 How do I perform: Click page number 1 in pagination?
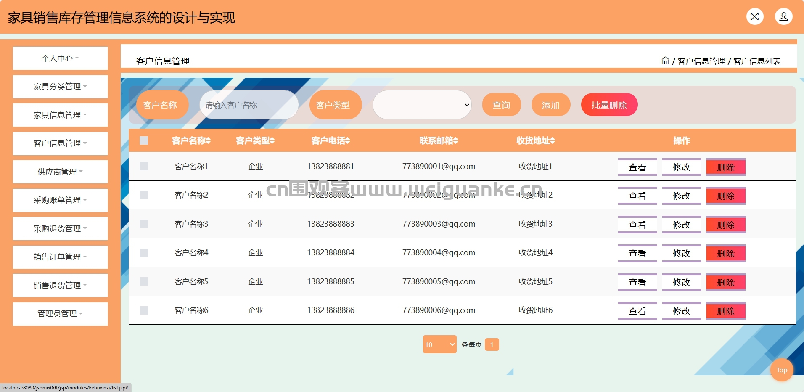pyautogui.click(x=492, y=344)
